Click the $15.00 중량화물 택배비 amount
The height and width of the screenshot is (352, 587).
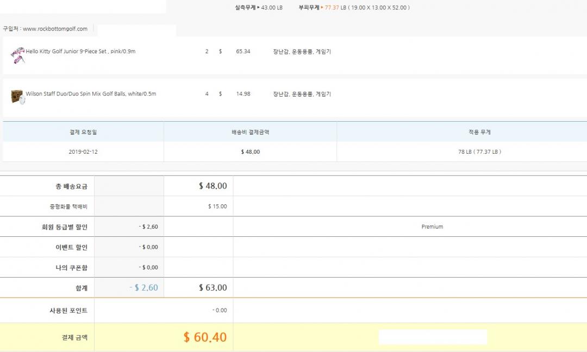(217, 206)
